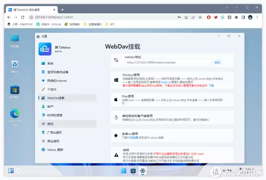
Task: Select the WebDav挂载 sidebar item
Action: click(67, 98)
